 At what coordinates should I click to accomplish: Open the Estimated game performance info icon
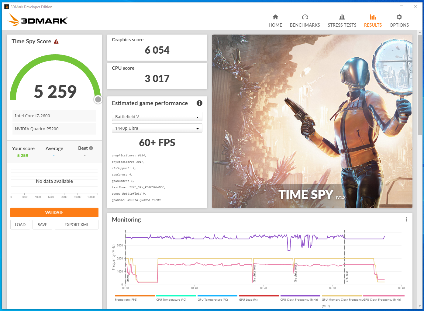pyautogui.click(x=199, y=103)
